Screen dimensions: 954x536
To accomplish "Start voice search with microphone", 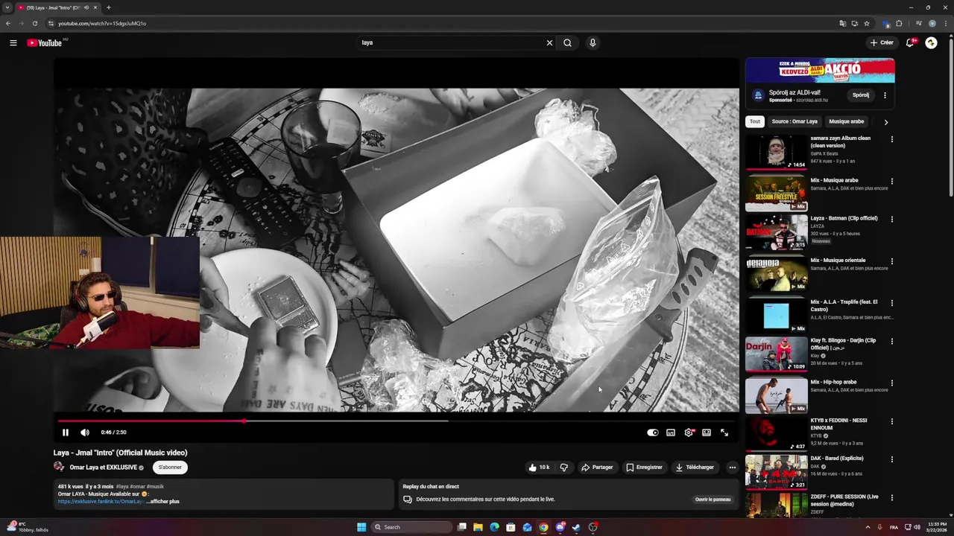I will 593,43.
